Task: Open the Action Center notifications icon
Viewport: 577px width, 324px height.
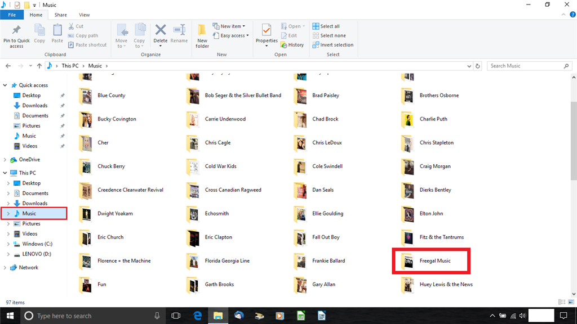Action: coord(563,316)
